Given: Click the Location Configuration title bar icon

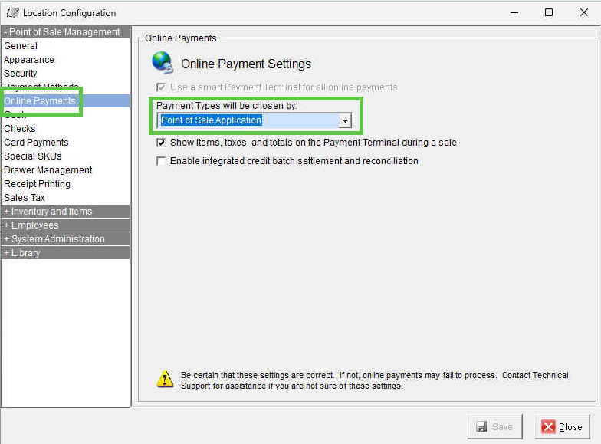Looking at the screenshot, I should (x=12, y=12).
